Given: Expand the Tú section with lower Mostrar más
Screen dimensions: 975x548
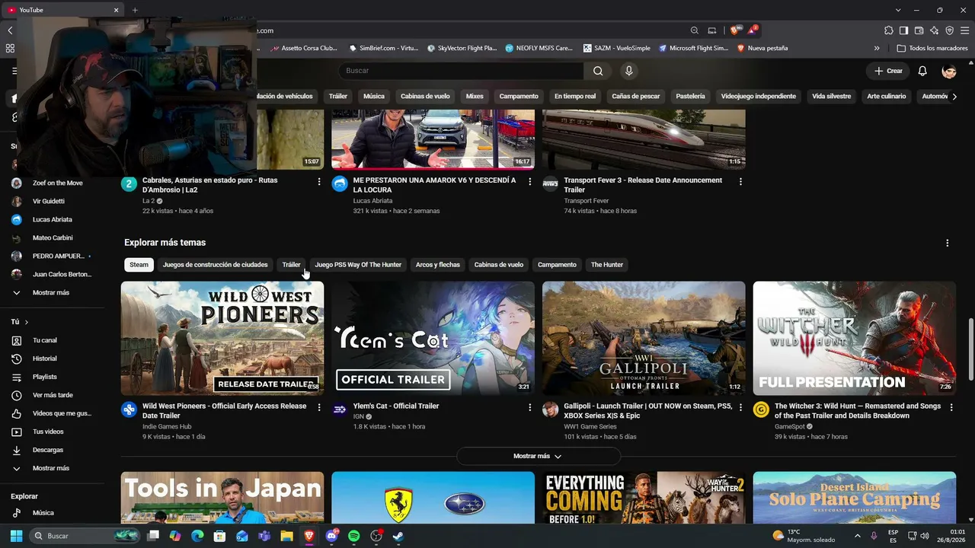Looking at the screenshot, I should tap(51, 468).
